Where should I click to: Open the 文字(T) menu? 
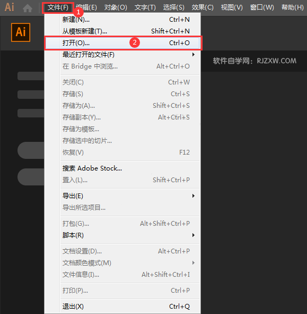coord(145,7)
